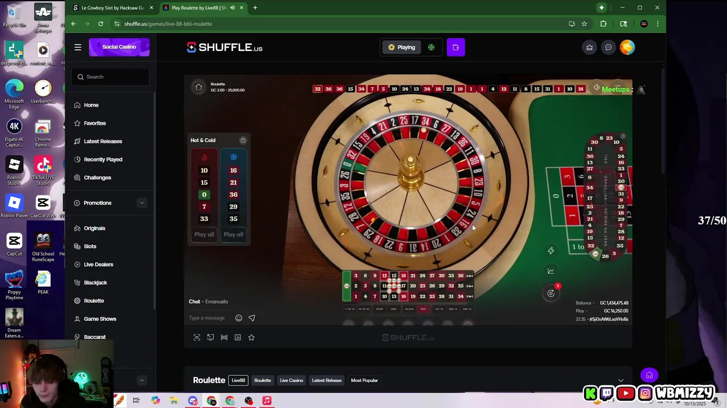
Task: Click the pop-out window icon below game
Action: 210,337
